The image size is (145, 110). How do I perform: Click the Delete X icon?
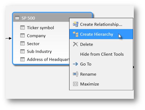pyautogui.click(x=76, y=44)
